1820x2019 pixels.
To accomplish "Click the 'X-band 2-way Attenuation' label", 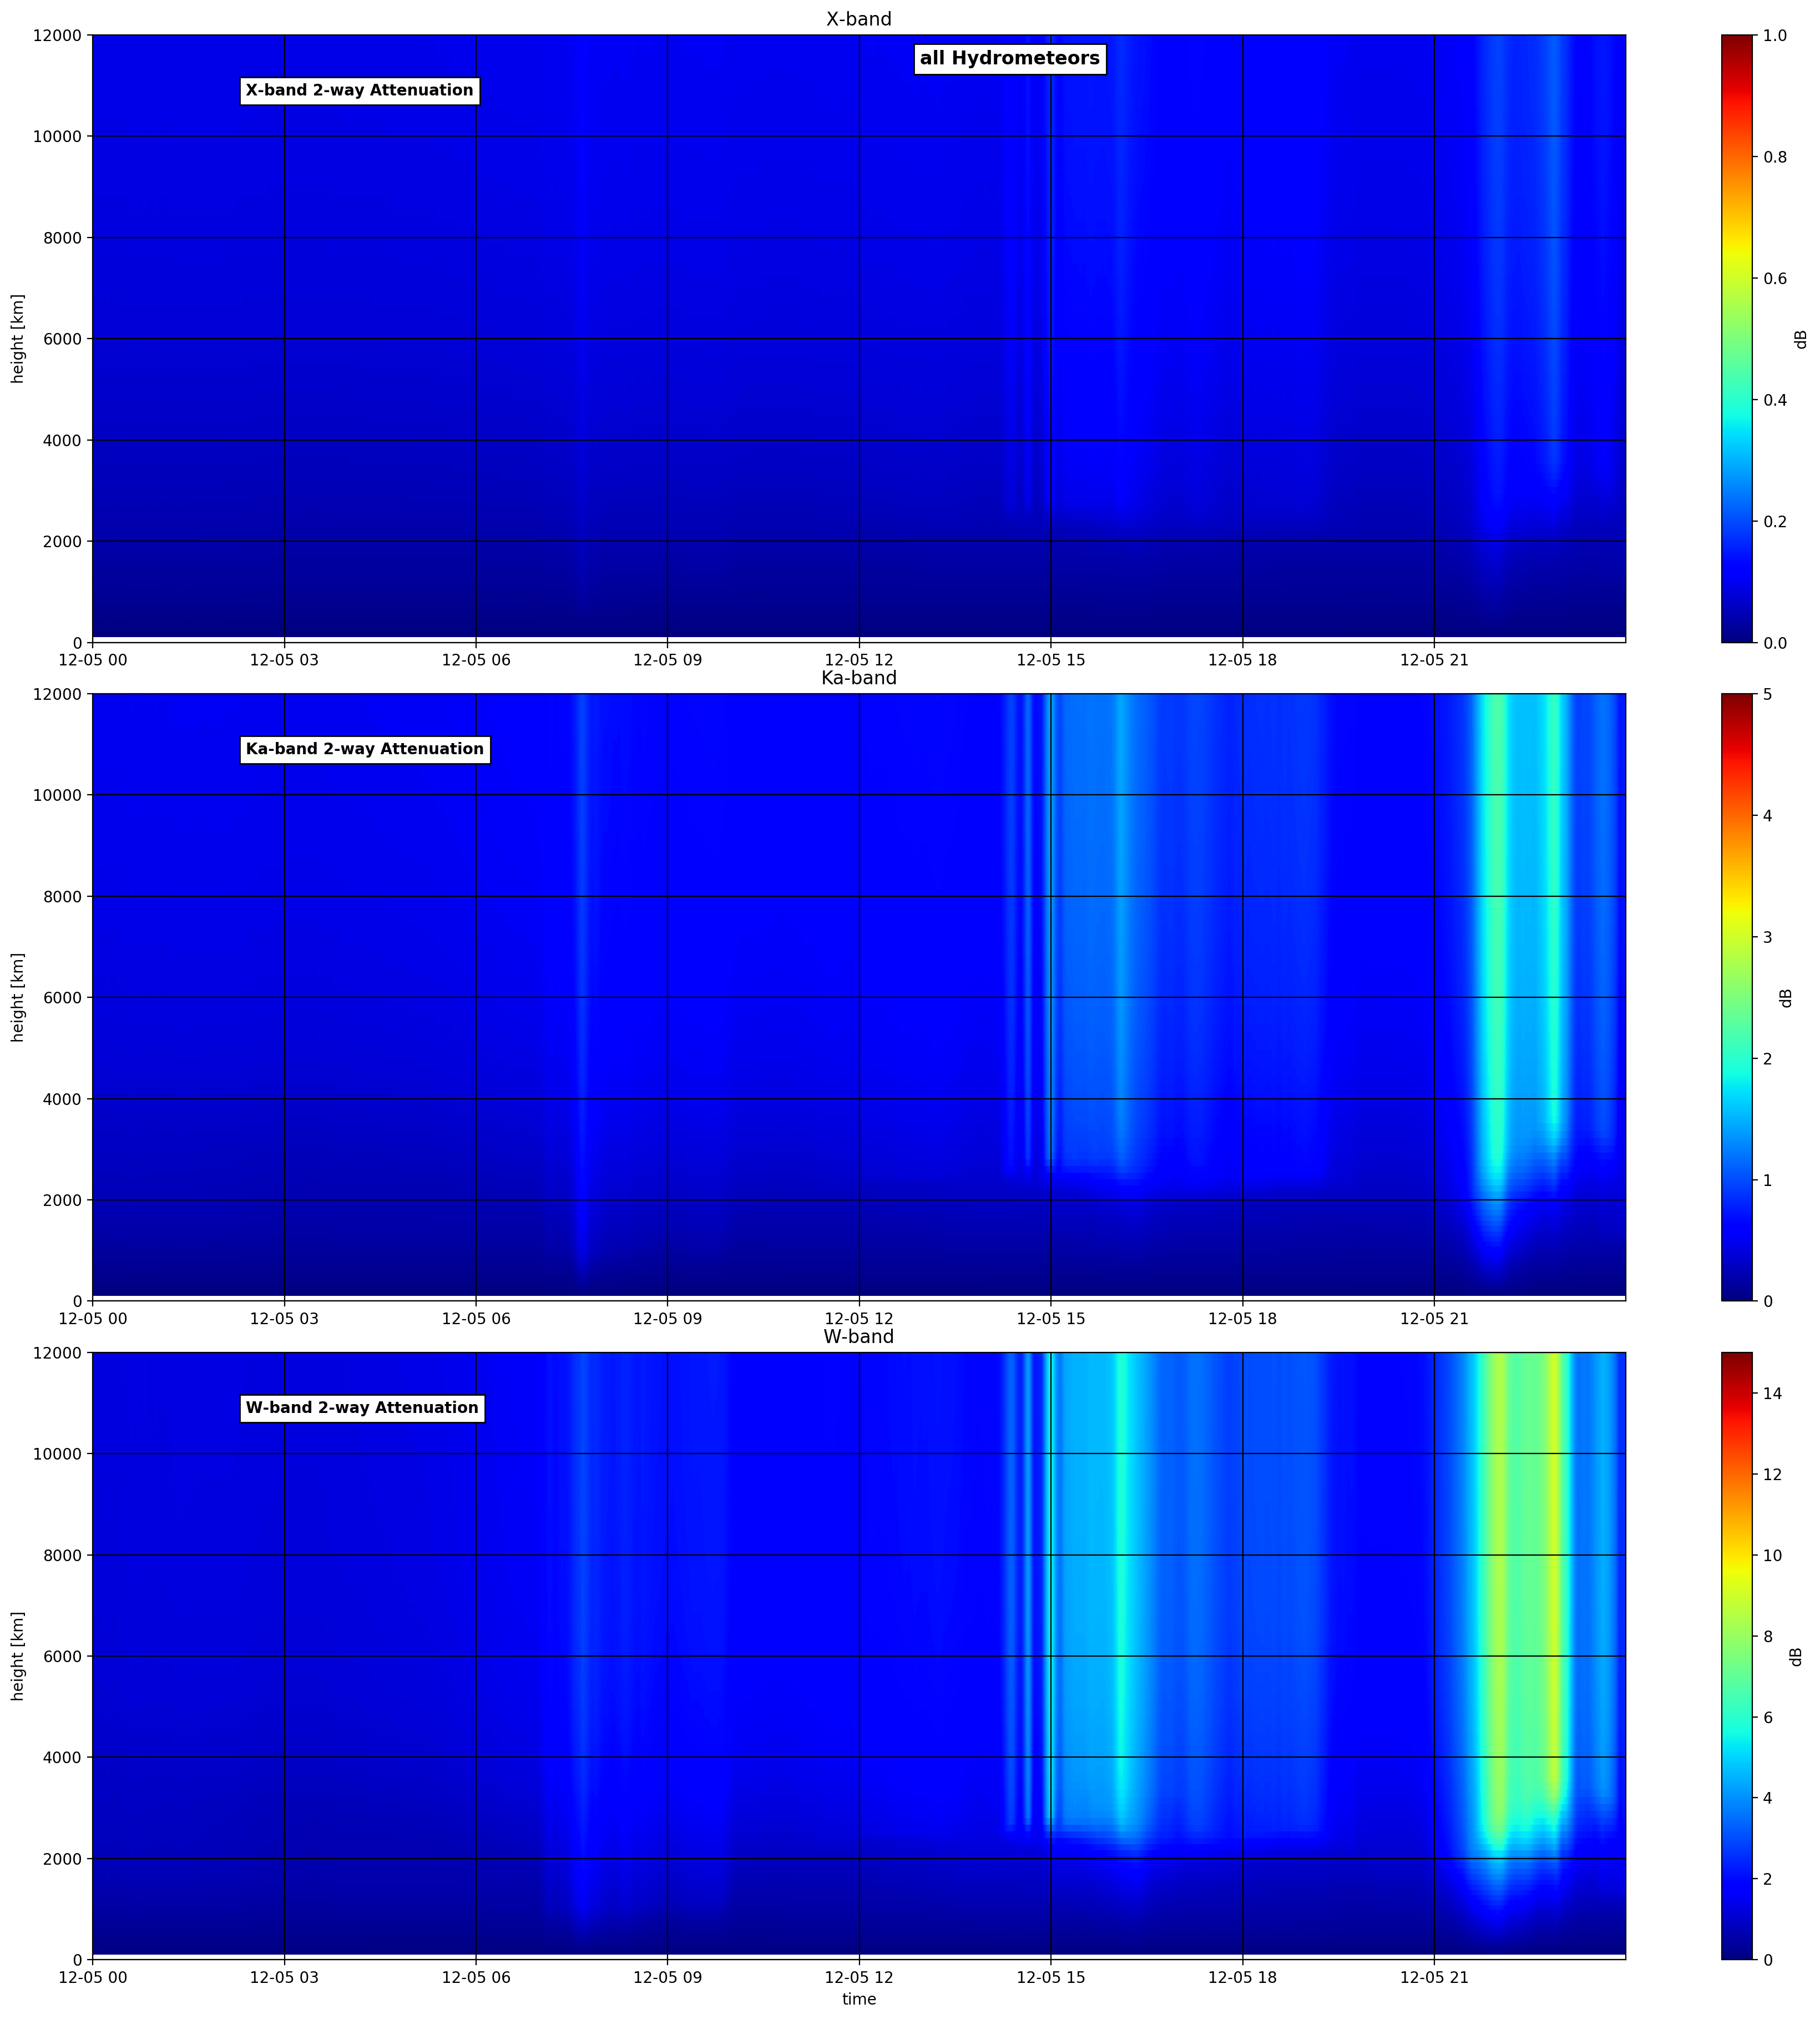I will click(x=360, y=91).
